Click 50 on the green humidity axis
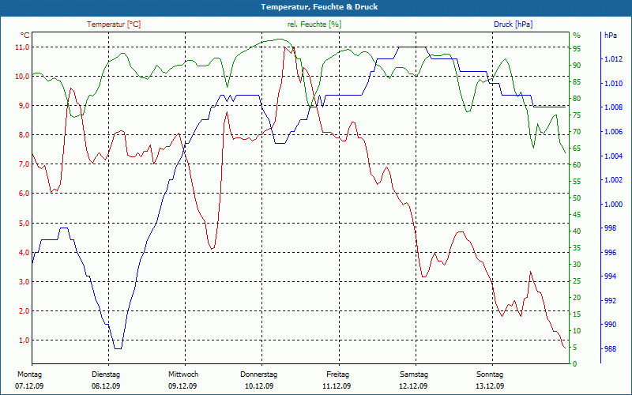Screen dimensions: 632x395 point(577,198)
